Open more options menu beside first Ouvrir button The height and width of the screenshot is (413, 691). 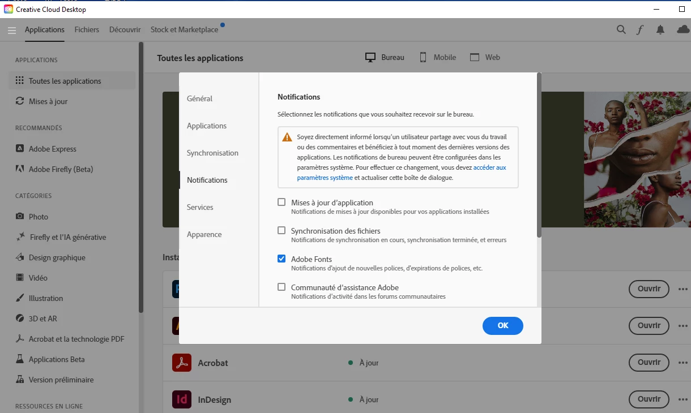click(683, 289)
